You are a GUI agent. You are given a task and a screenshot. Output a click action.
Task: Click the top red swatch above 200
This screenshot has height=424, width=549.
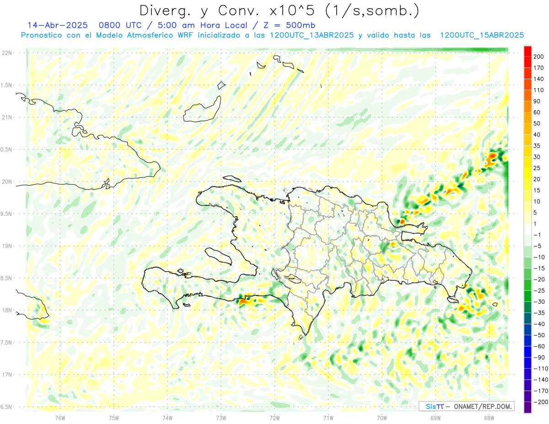pos(527,51)
